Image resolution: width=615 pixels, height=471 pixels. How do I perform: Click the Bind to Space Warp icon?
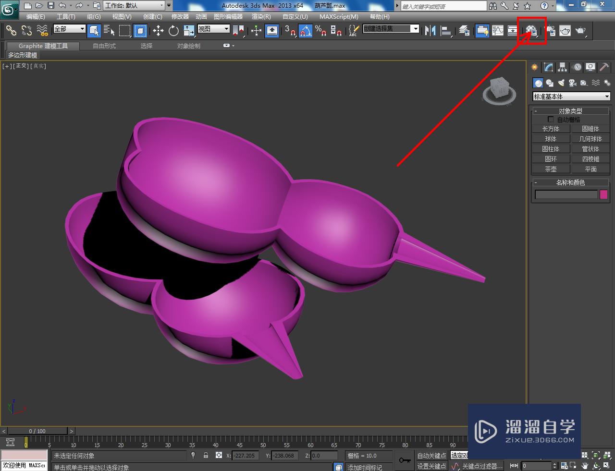pyautogui.click(x=42, y=31)
